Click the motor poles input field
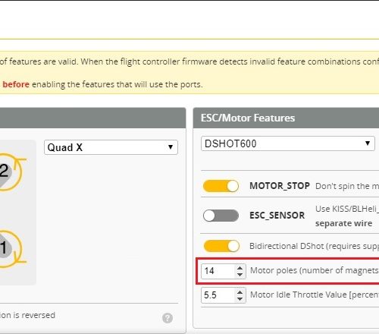Image resolution: width=379 pixels, height=334 pixels. click(x=224, y=271)
